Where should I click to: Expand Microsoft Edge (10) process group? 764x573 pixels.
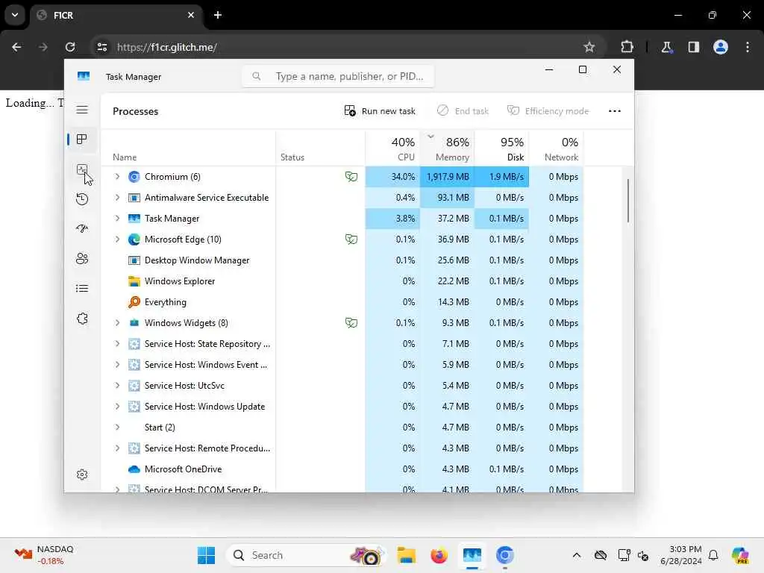[x=117, y=239]
